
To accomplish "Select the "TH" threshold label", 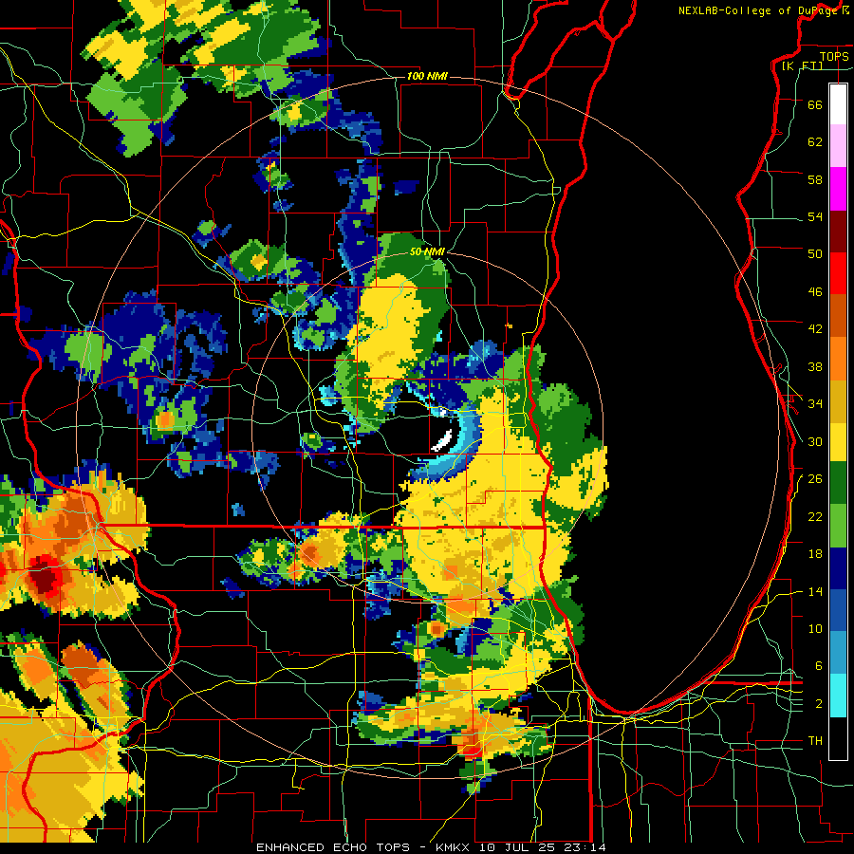I will coord(815,741).
